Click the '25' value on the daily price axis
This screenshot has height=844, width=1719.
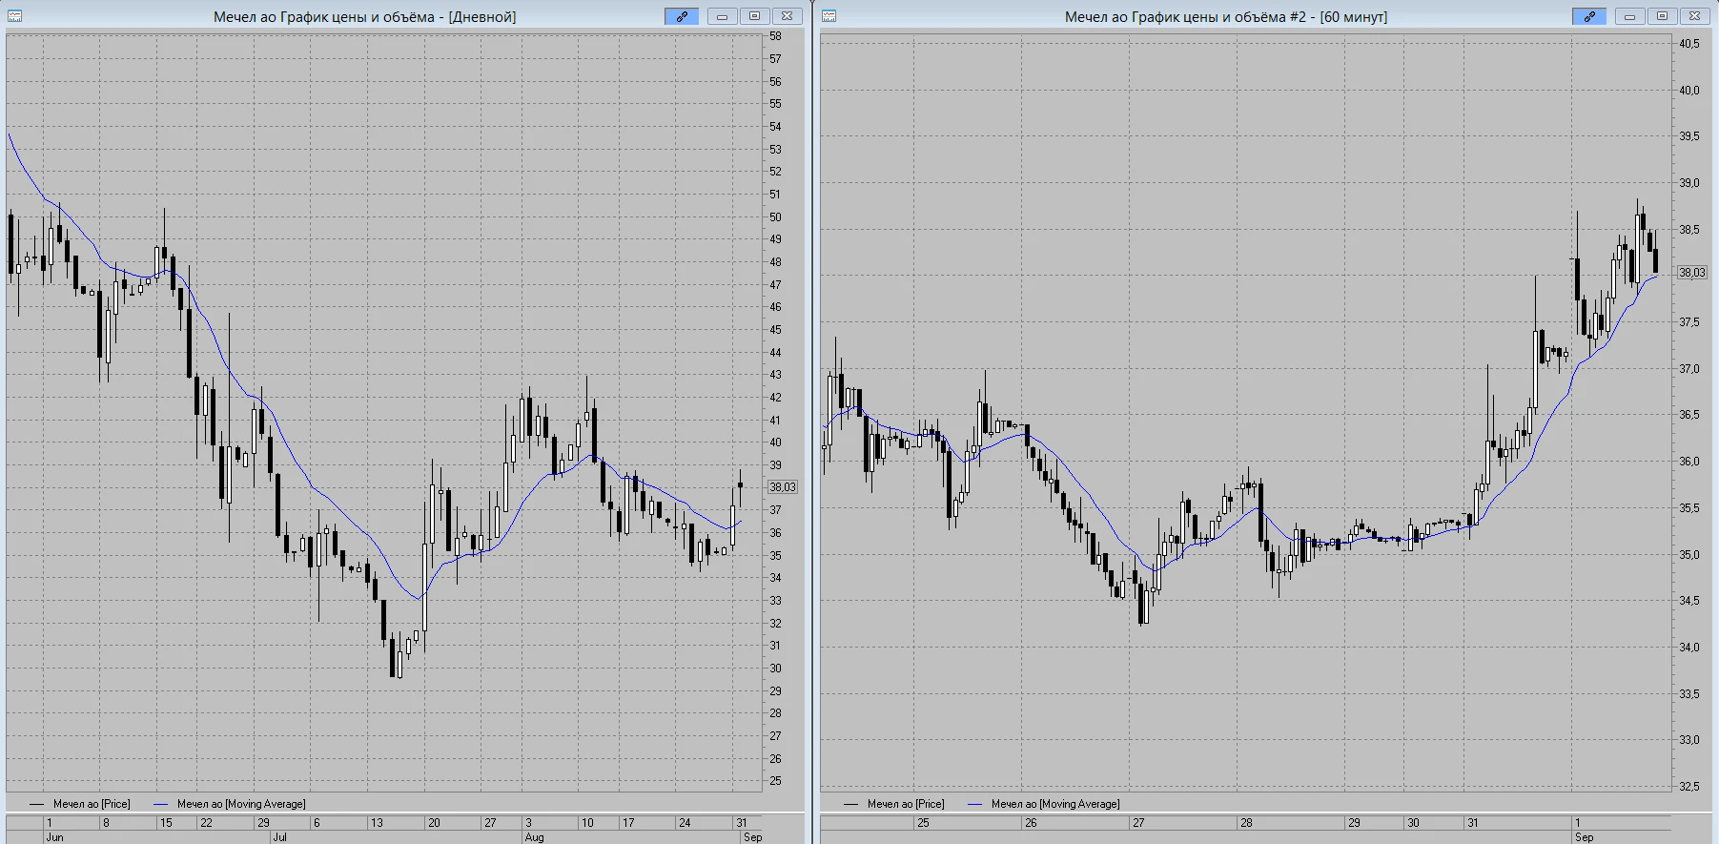775,781
